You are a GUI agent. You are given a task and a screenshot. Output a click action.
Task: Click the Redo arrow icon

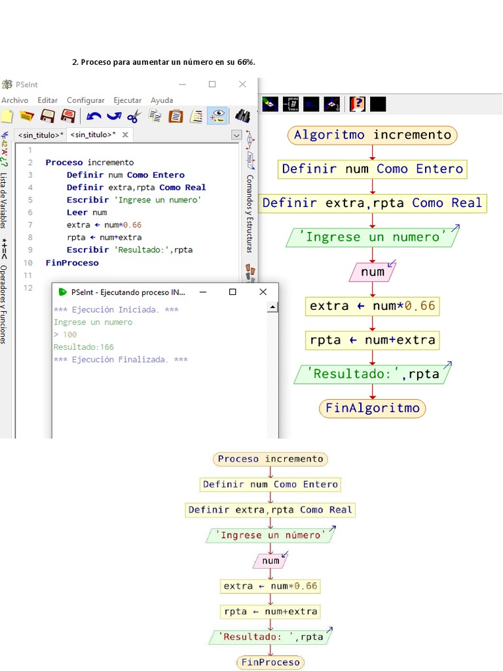click(114, 117)
